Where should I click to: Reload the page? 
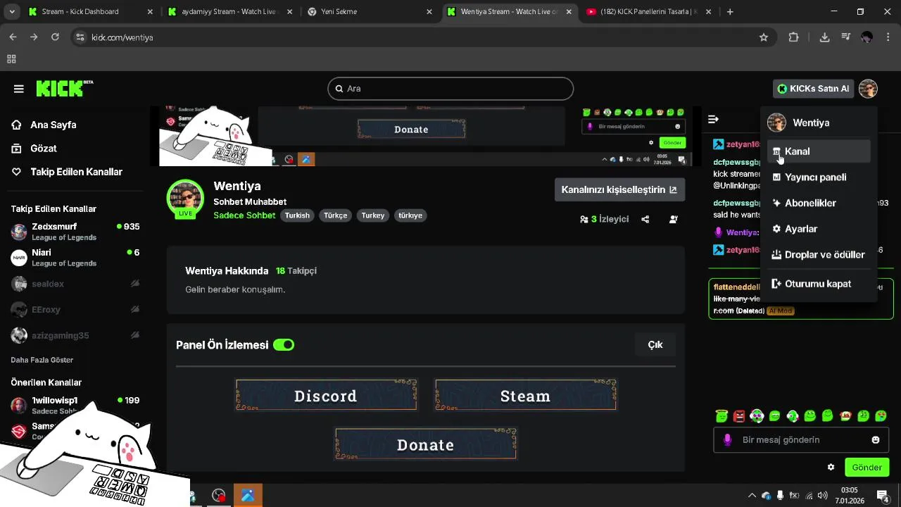click(x=55, y=37)
